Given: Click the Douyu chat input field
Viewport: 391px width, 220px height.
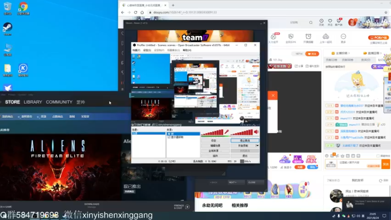Looking at the screenshot, I should 359,164.
